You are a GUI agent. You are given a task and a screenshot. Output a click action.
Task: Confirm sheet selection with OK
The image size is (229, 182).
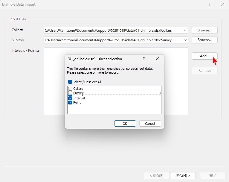click(x=125, y=124)
